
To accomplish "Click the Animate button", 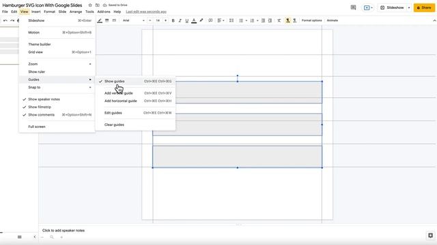I will pyautogui.click(x=333, y=20).
